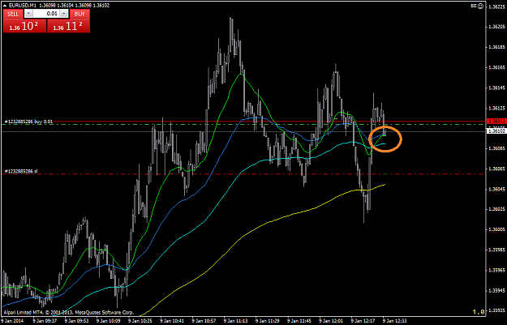Click the 1.36205 price scale label
Viewport: 507px width, 325px height.
497,27
